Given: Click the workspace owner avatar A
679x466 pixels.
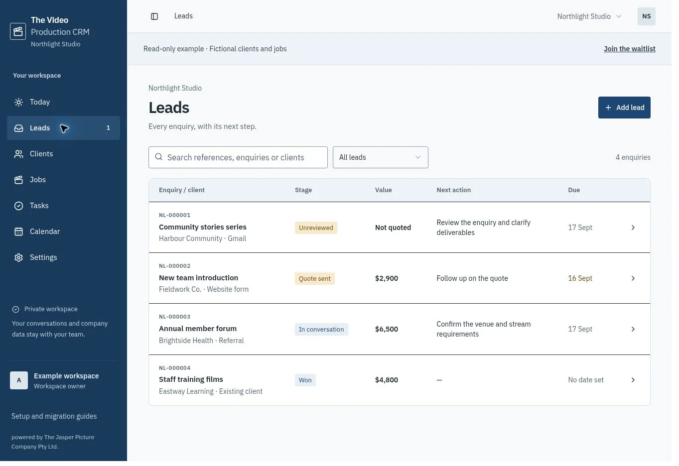Looking at the screenshot, I should pos(19,380).
